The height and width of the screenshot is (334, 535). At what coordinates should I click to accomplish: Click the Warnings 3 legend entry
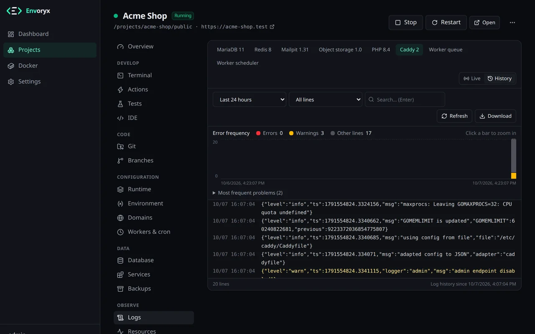coord(306,133)
